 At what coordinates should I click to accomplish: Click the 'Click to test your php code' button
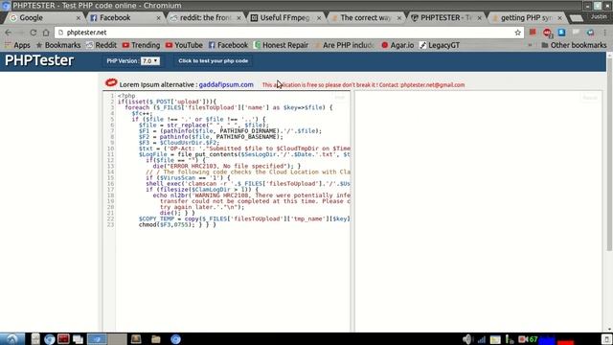coord(213,61)
